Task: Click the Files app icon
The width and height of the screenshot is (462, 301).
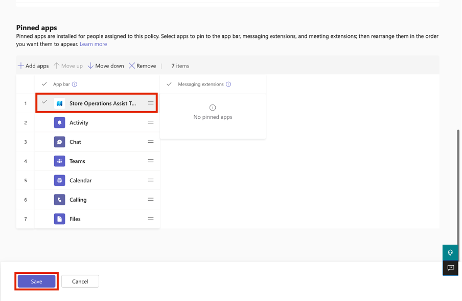Action: (59, 219)
